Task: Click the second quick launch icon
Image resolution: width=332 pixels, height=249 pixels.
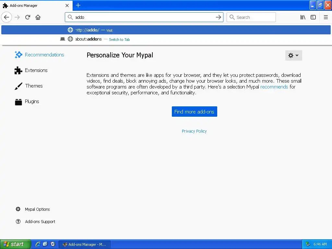Action: (x=45, y=244)
